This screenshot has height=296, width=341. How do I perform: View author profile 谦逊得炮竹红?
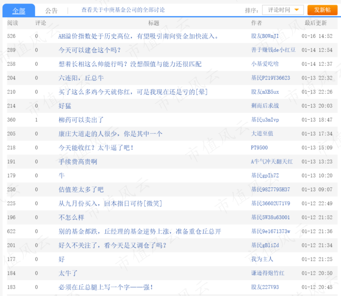click(268, 273)
